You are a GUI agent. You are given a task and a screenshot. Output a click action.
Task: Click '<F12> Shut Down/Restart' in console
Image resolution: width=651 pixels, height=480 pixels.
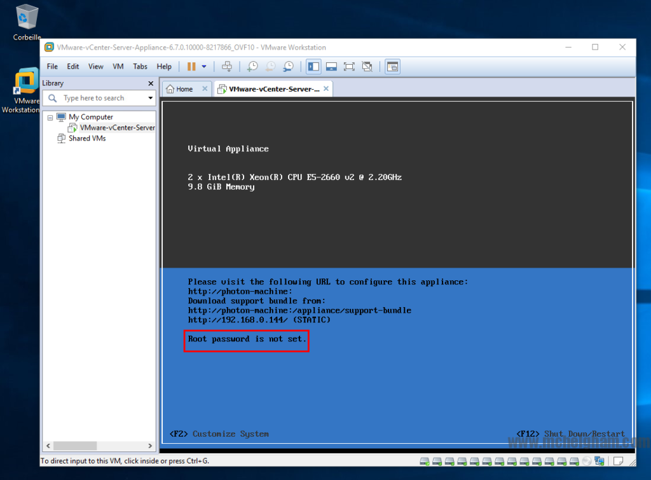click(570, 434)
